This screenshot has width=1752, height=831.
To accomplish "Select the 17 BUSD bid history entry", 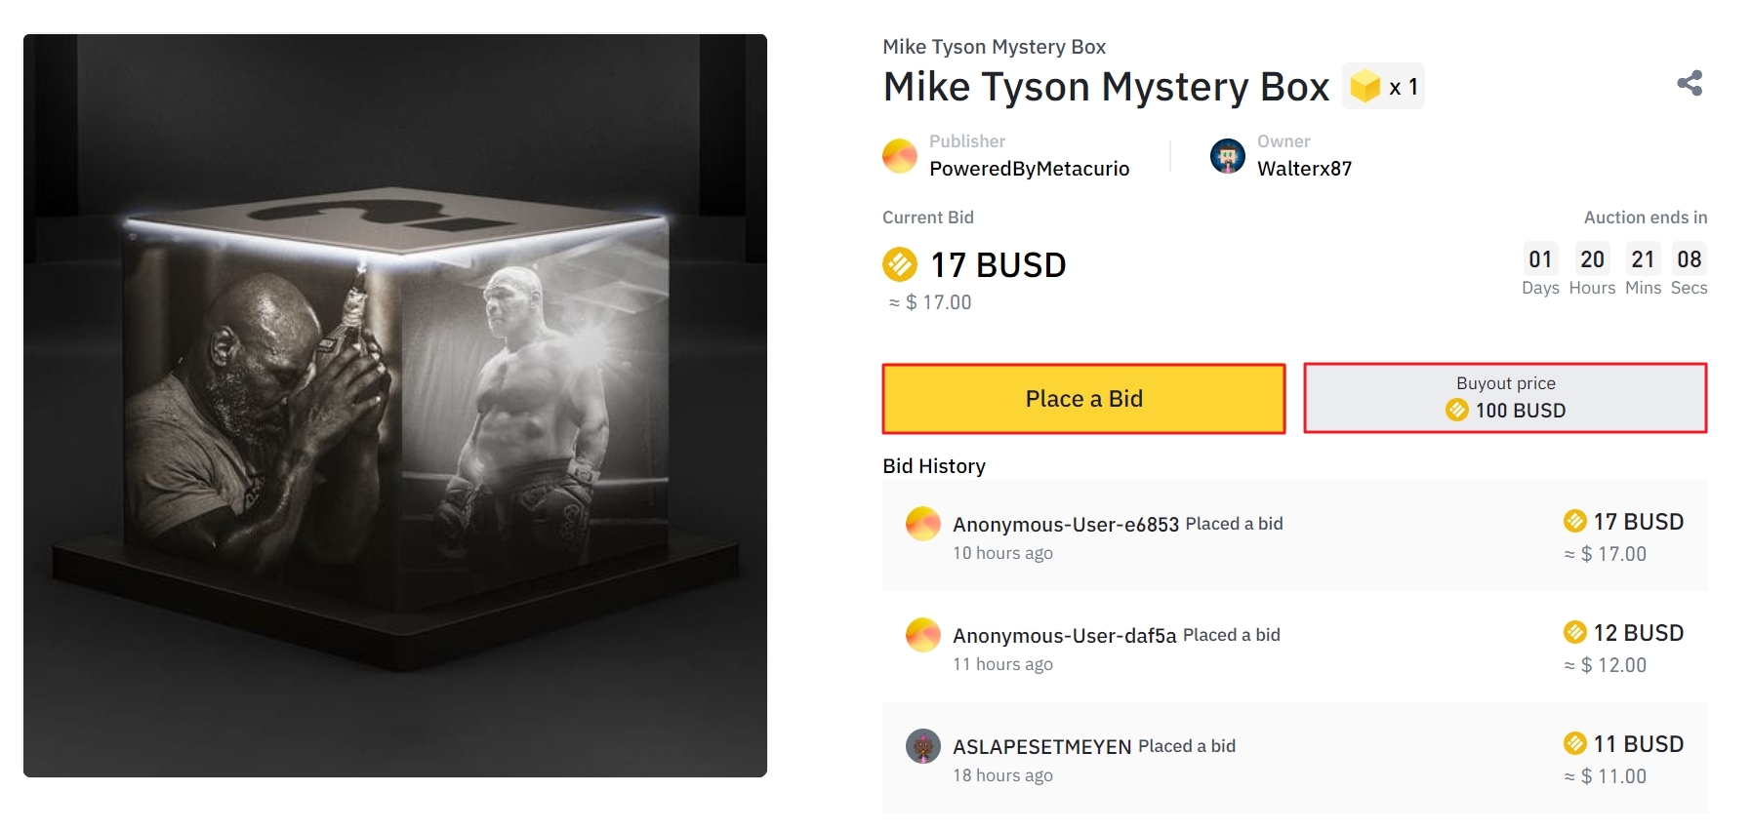I will [1294, 535].
